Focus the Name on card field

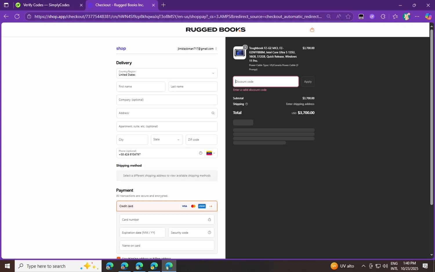tap(167, 246)
